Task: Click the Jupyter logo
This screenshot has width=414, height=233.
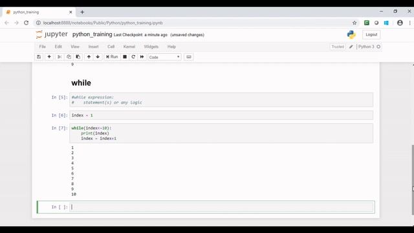Action: [52, 34]
